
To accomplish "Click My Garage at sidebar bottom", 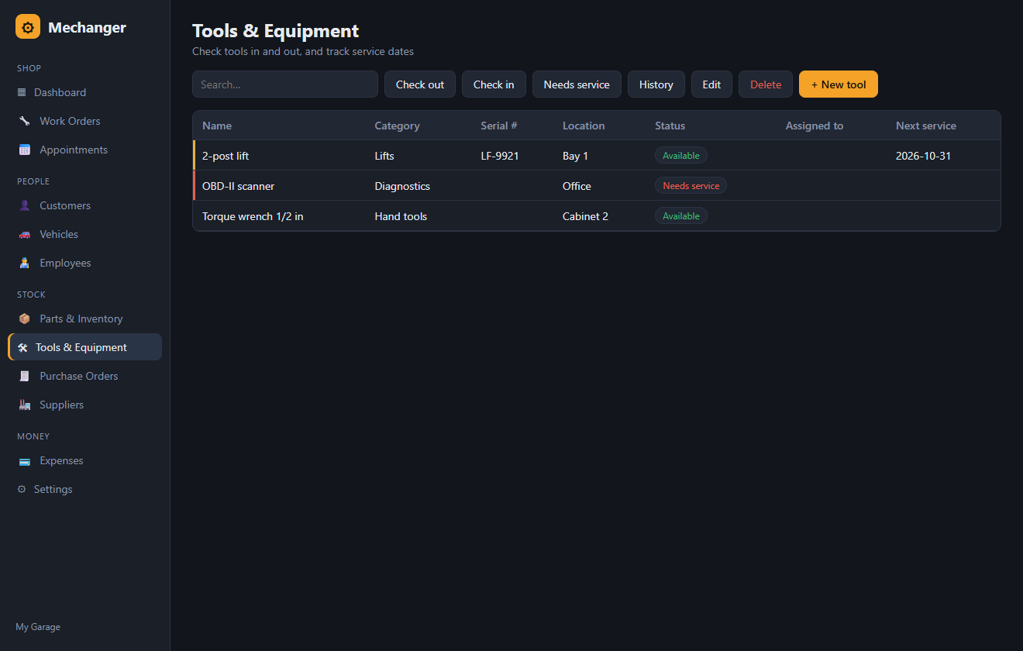I will tap(38, 627).
